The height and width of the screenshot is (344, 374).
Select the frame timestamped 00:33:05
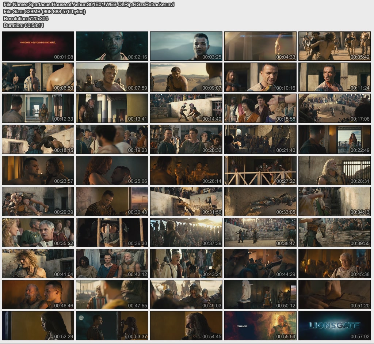[x=260, y=201]
